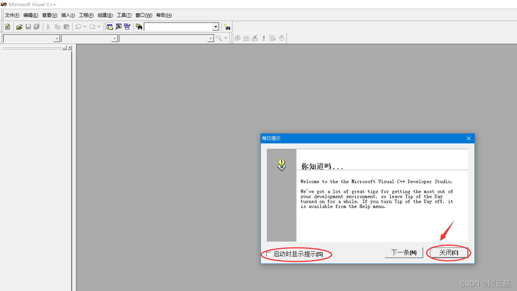Screen dimensions: 517x291
Task: Expand the third WizardBar members combo
Action: (211, 38)
